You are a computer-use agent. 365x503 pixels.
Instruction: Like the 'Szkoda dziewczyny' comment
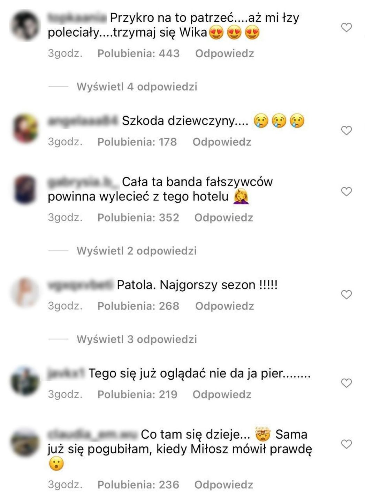(x=346, y=130)
